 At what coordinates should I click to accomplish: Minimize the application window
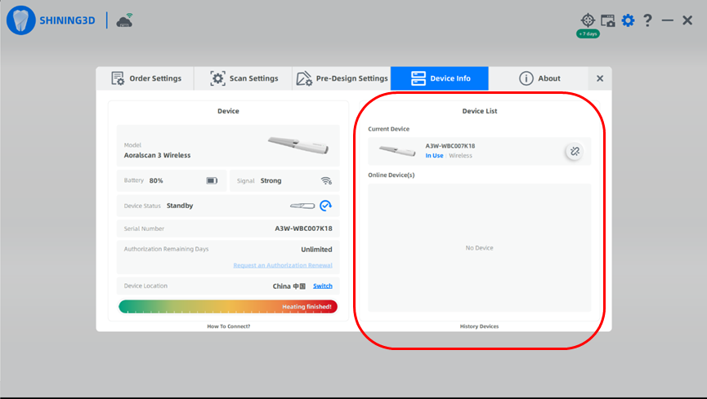pyautogui.click(x=667, y=20)
